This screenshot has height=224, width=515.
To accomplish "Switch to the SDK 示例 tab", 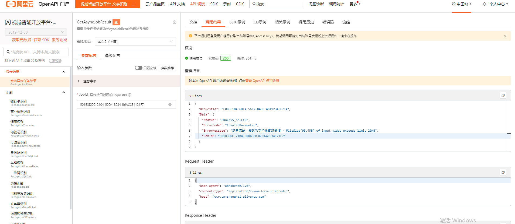I will pyautogui.click(x=237, y=22).
